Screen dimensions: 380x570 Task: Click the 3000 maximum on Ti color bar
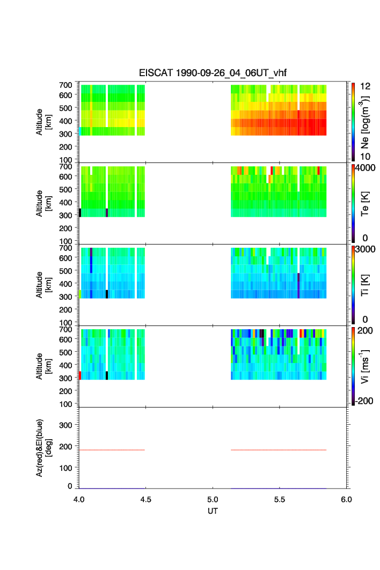click(x=366, y=249)
